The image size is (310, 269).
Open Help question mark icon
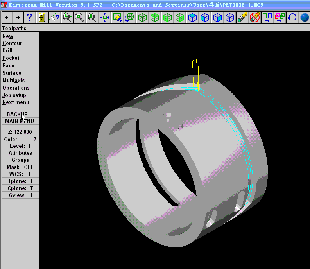click(30, 18)
